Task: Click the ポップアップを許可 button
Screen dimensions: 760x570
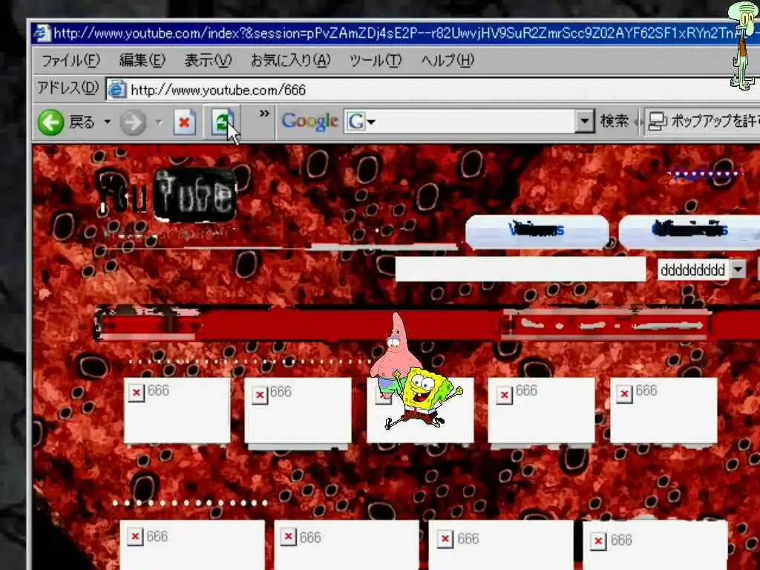Action: 702,121
